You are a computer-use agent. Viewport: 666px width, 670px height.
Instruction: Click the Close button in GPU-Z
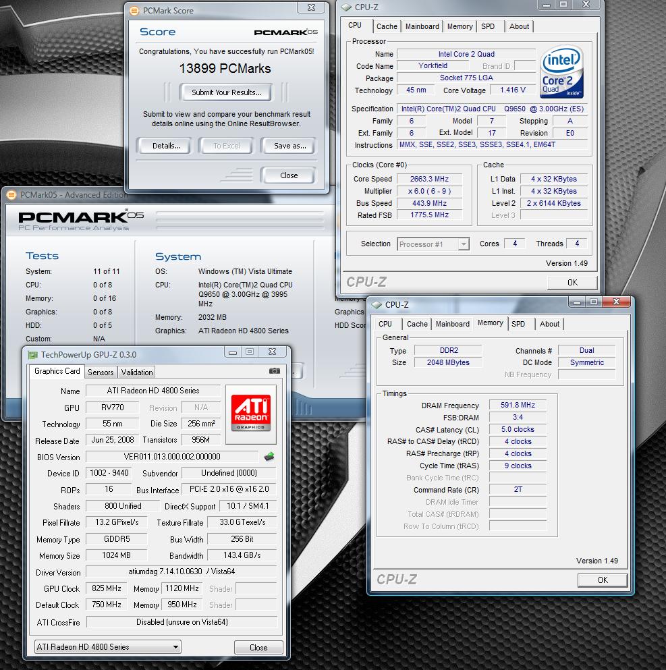point(258,647)
